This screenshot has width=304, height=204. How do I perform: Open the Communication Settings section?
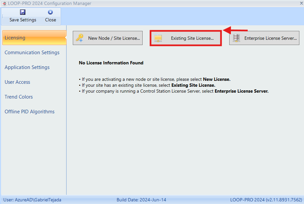pos(32,53)
